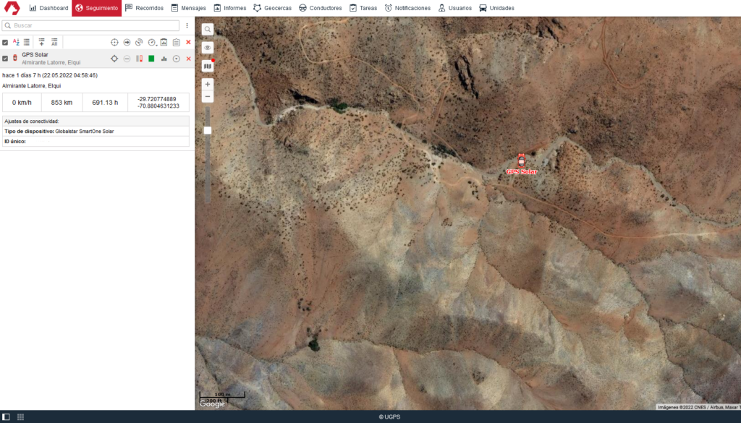This screenshot has height=423, width=741.
Task: Expand GPS Solar unit options dropdown
Action: tap(176, 59)
